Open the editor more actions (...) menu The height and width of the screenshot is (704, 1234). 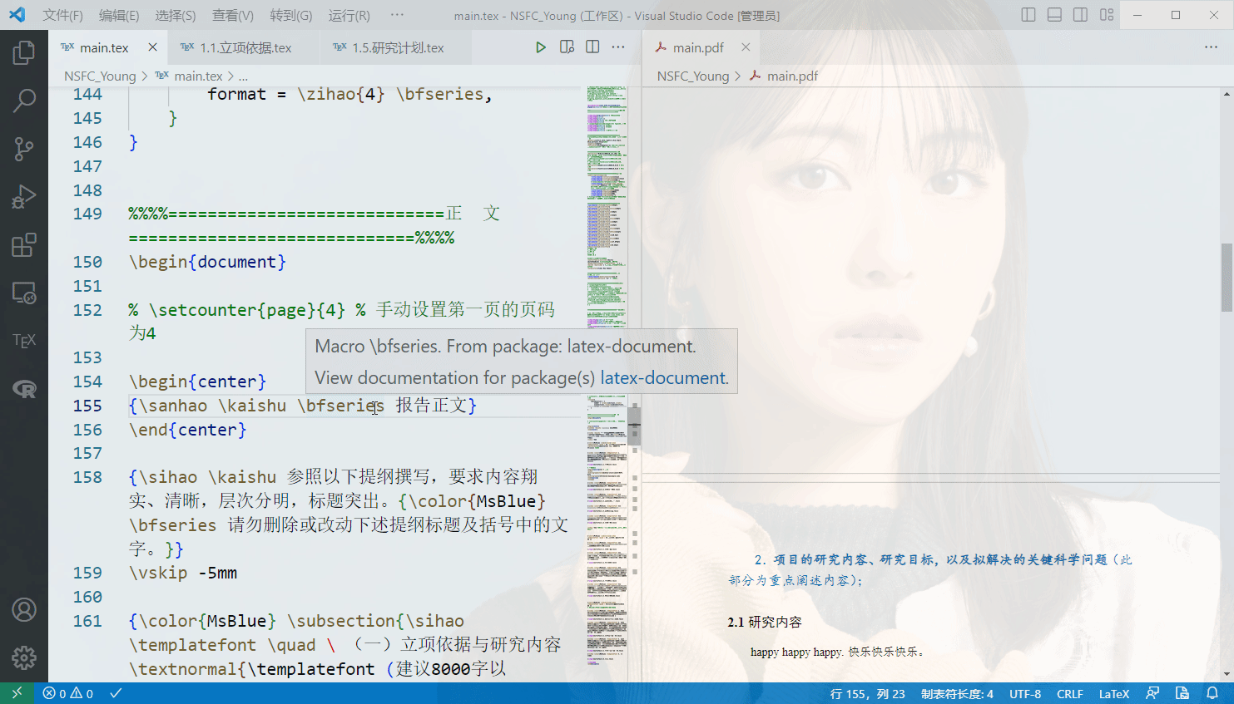[x=618, y=47]
